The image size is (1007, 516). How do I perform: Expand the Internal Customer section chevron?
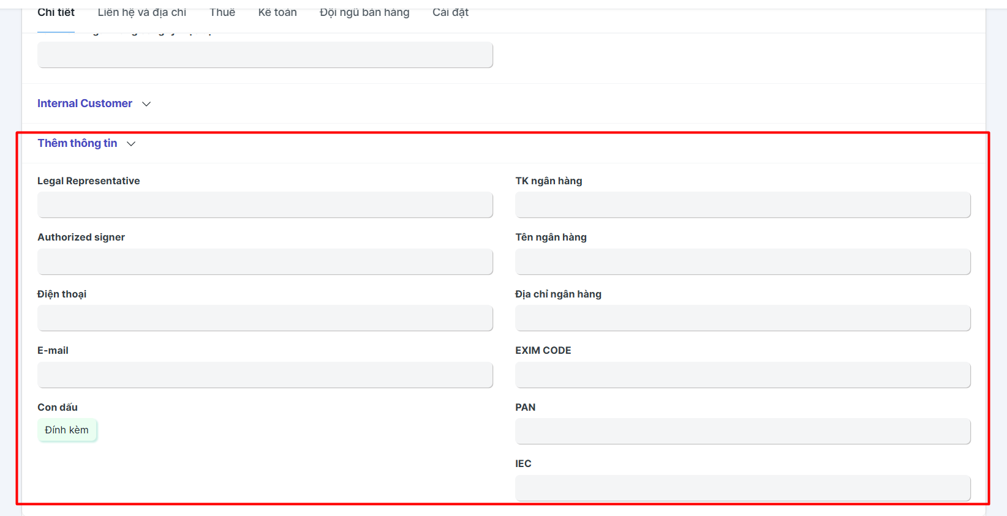click(146, 104)
